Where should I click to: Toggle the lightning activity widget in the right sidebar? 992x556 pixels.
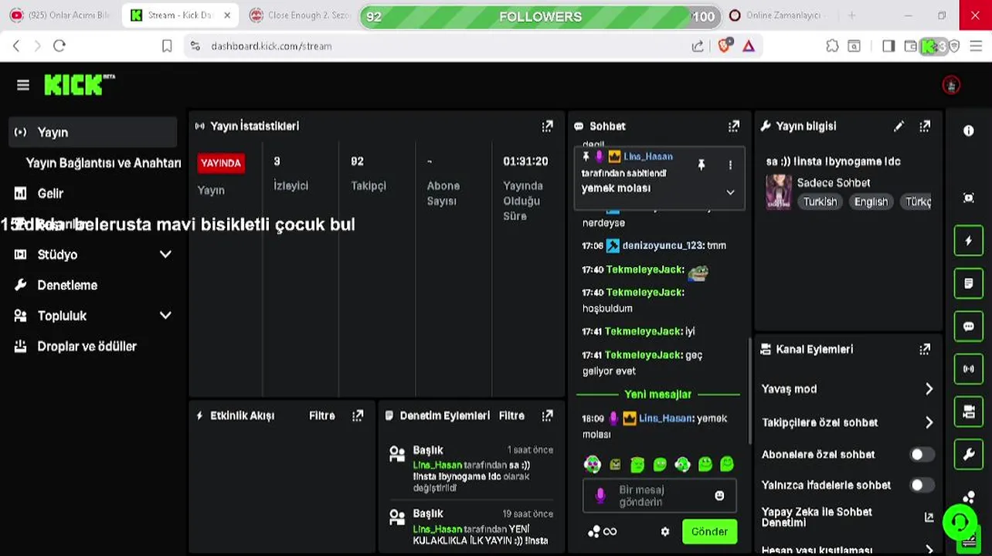(x=968, y=241)
